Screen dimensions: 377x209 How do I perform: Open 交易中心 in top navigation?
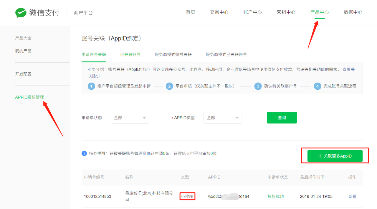point(219,12)
